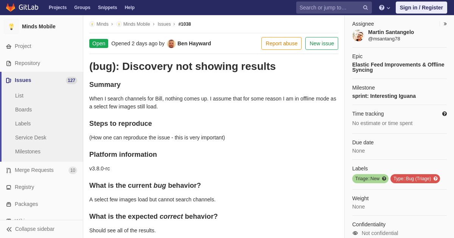
Task: Click the issue title heading
Action: (182, 66)
